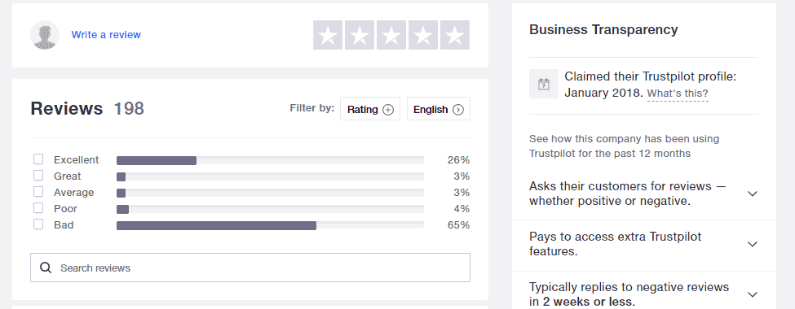Select the third rating star
Screen dimensions: 795x309
[x=391, y=35]
